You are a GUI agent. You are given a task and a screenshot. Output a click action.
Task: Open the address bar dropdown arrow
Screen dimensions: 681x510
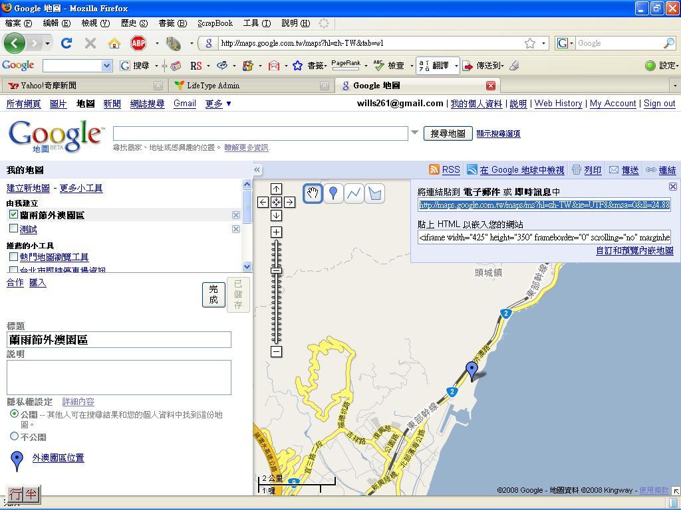click(543, 43)
